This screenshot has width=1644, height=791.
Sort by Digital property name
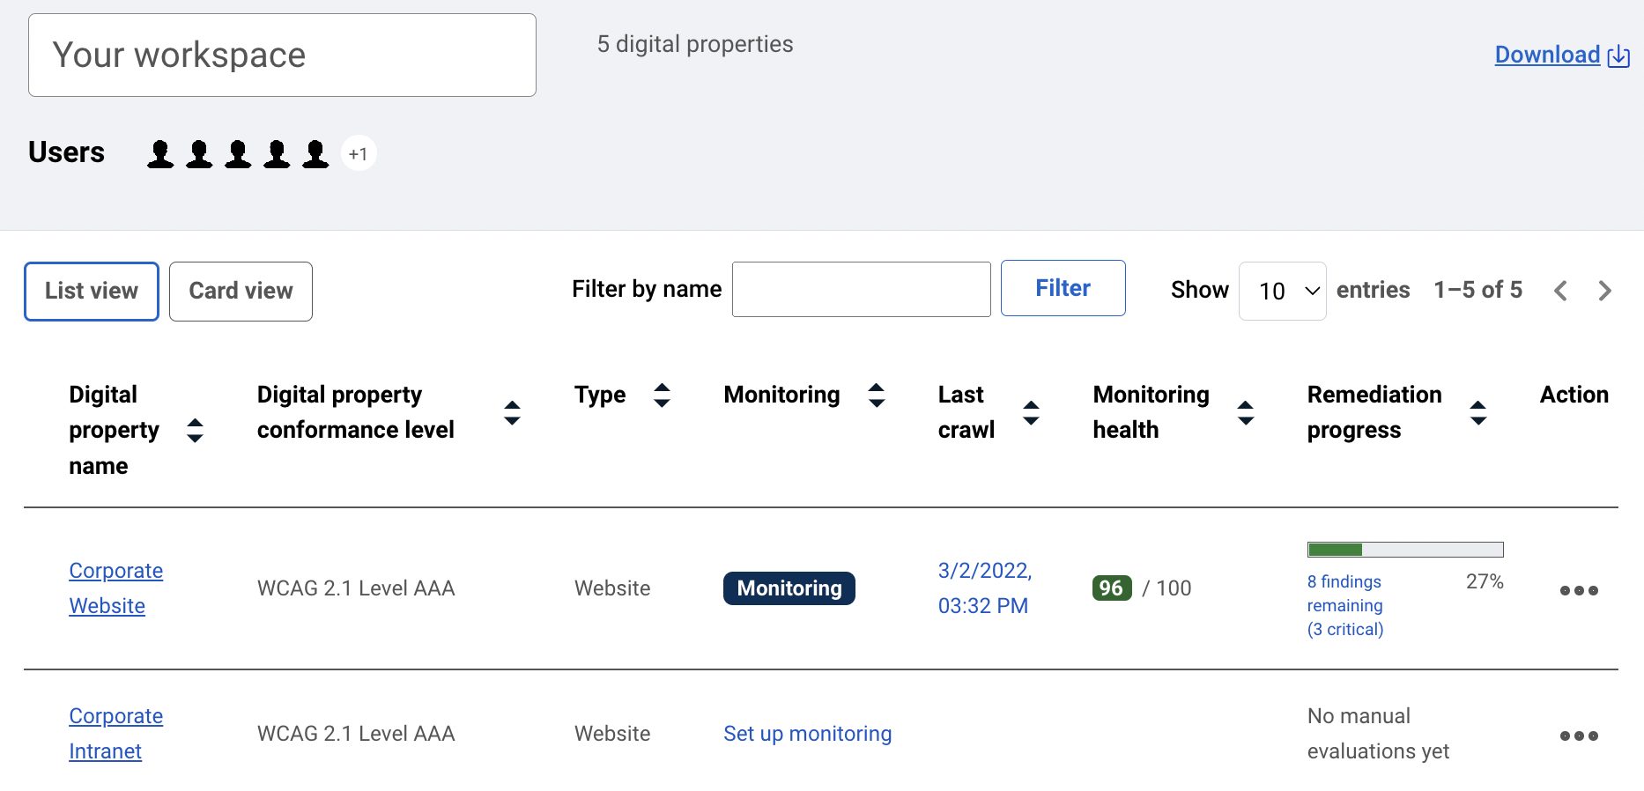(x=196, y=431)
